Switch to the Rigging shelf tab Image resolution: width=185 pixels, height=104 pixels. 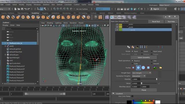[x=45, y=13]
